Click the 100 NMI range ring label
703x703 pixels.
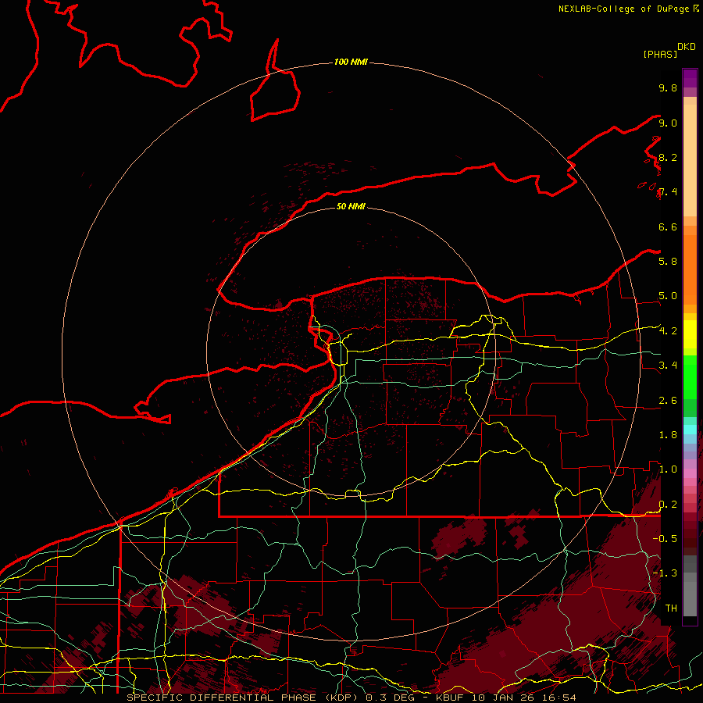point(351,62)
